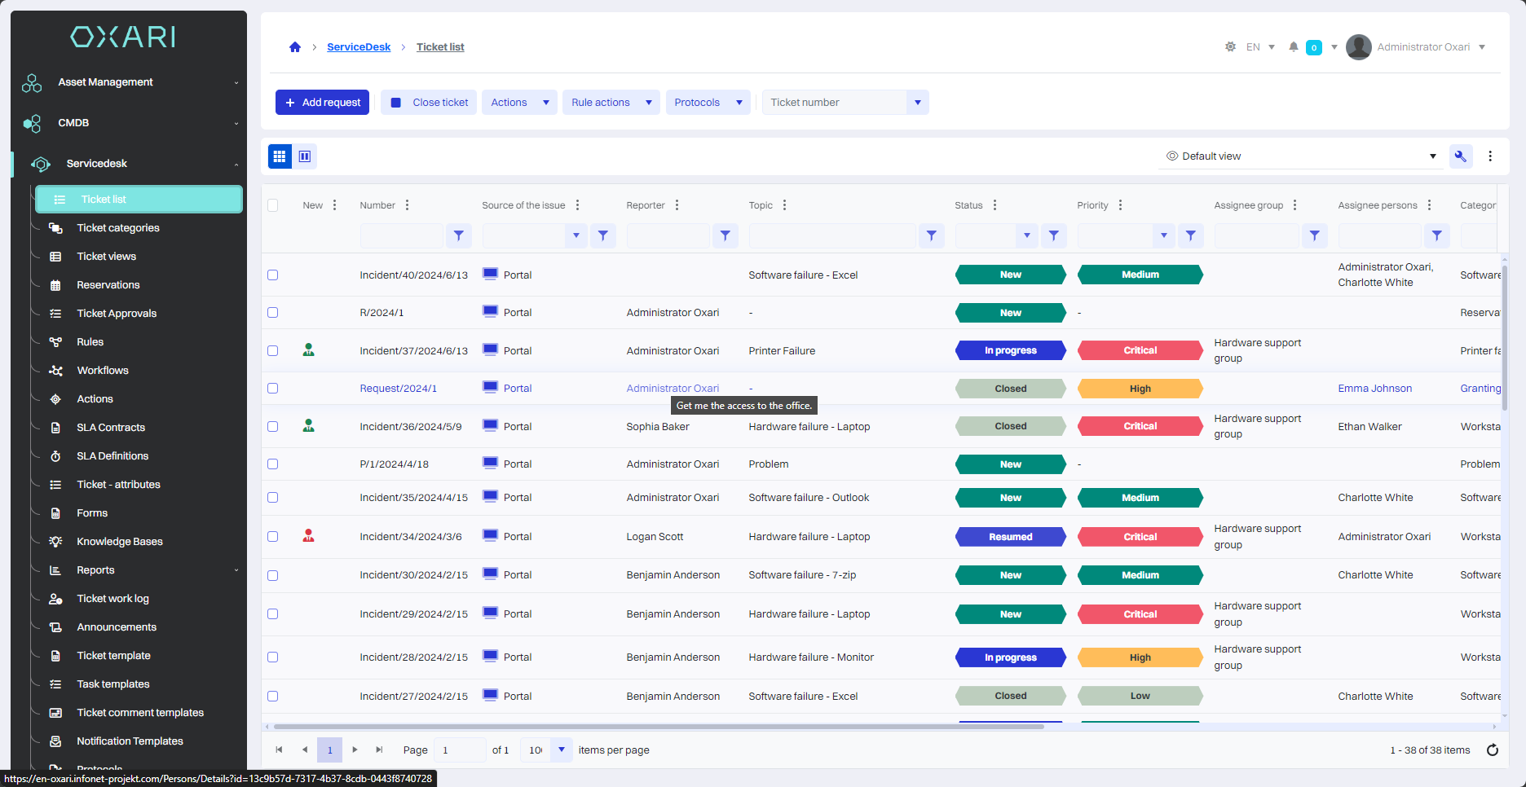The image size is (1526, 787).
Task: Click the home icon in breadcrumb
Action: pos(295,47)
